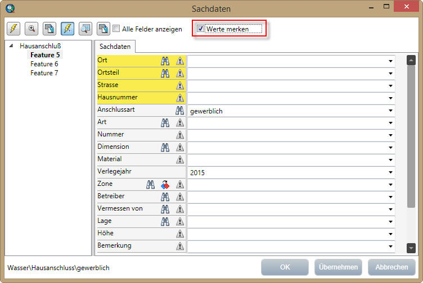Click the magnifier-over-table toolbar icon
Image resolution: width=423 pixels, height=283 pixels.
pos(85,29)
